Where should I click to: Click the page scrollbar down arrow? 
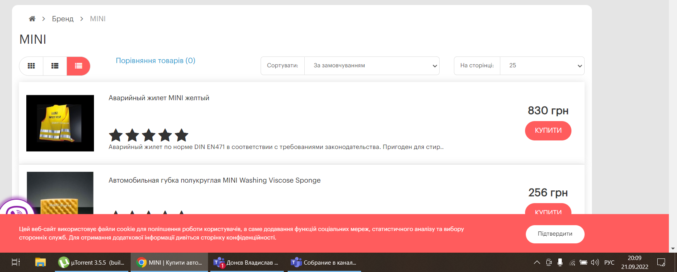click(673, 249)
